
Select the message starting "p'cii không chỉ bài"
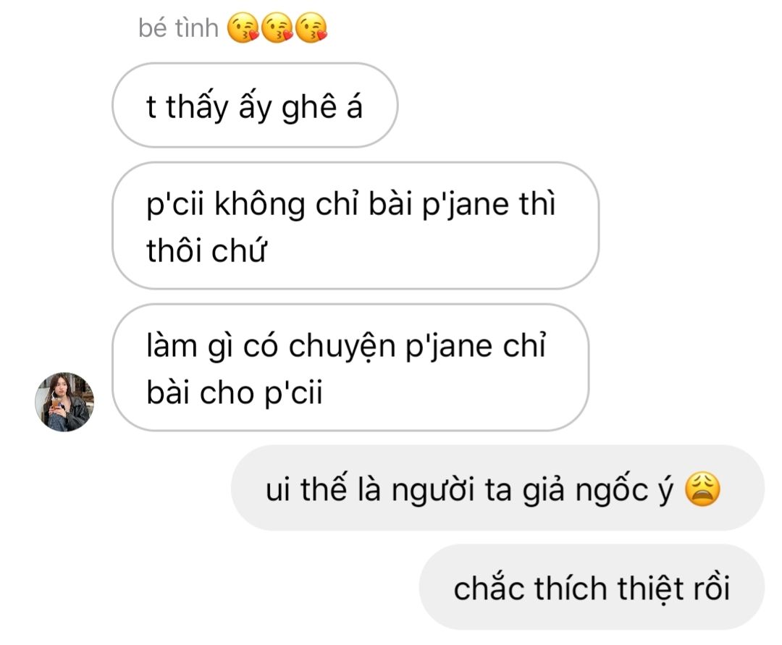tap(356, 226)
